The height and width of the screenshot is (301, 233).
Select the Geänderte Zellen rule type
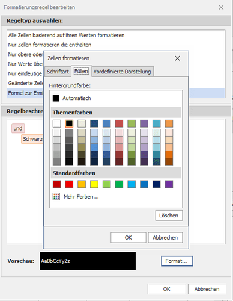pos(25,83)
